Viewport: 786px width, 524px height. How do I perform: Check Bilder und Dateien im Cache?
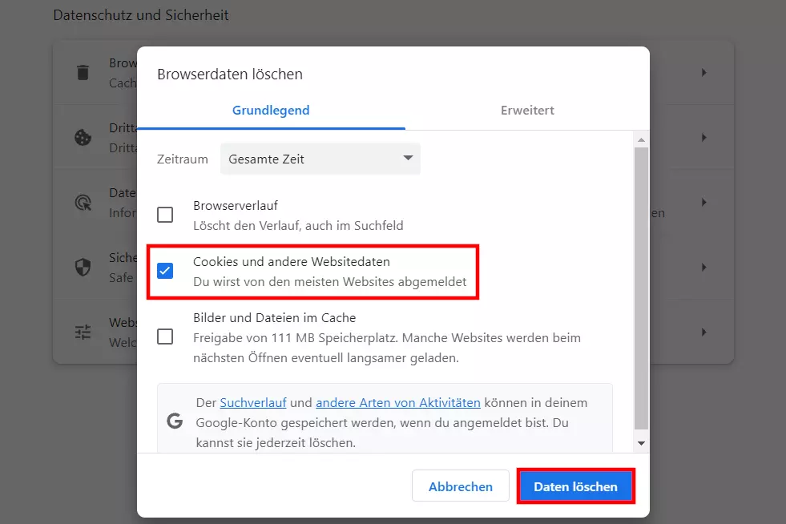click(165, 337)
